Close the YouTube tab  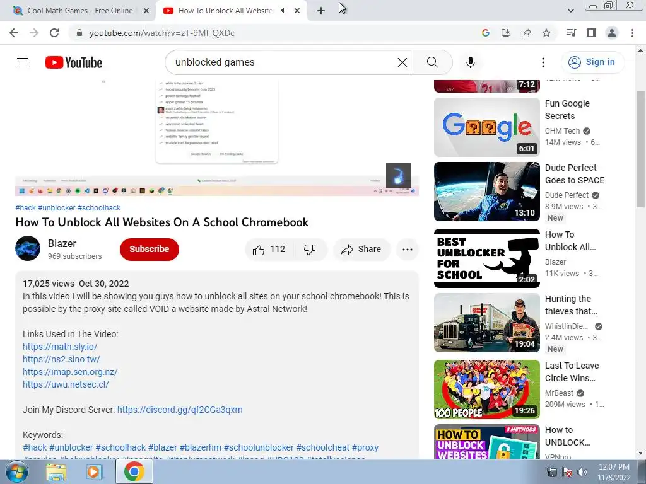click(x=297, y=11)
